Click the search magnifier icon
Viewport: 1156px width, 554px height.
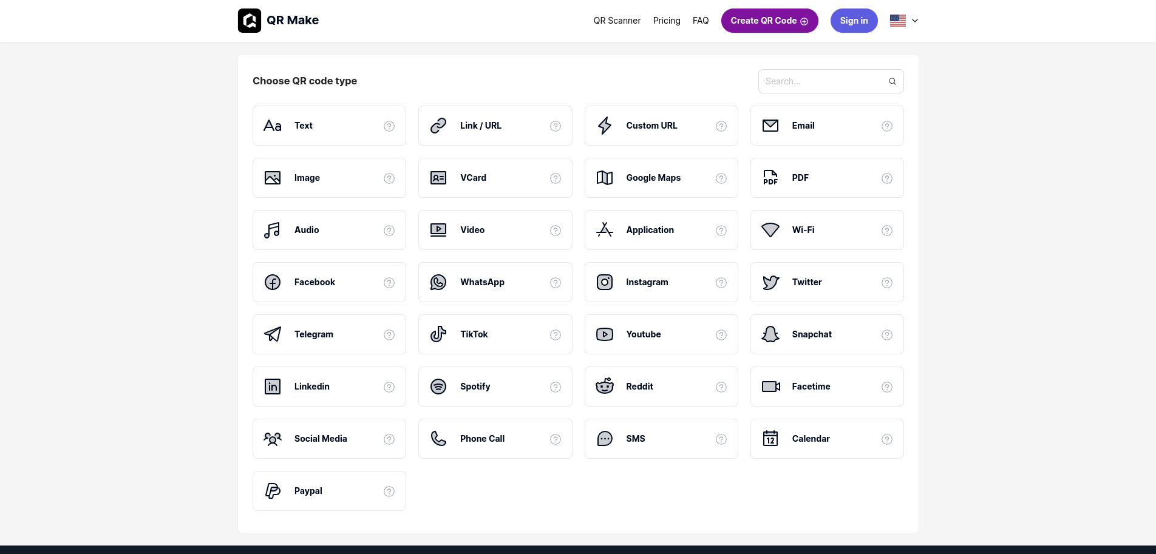point(892,81)
